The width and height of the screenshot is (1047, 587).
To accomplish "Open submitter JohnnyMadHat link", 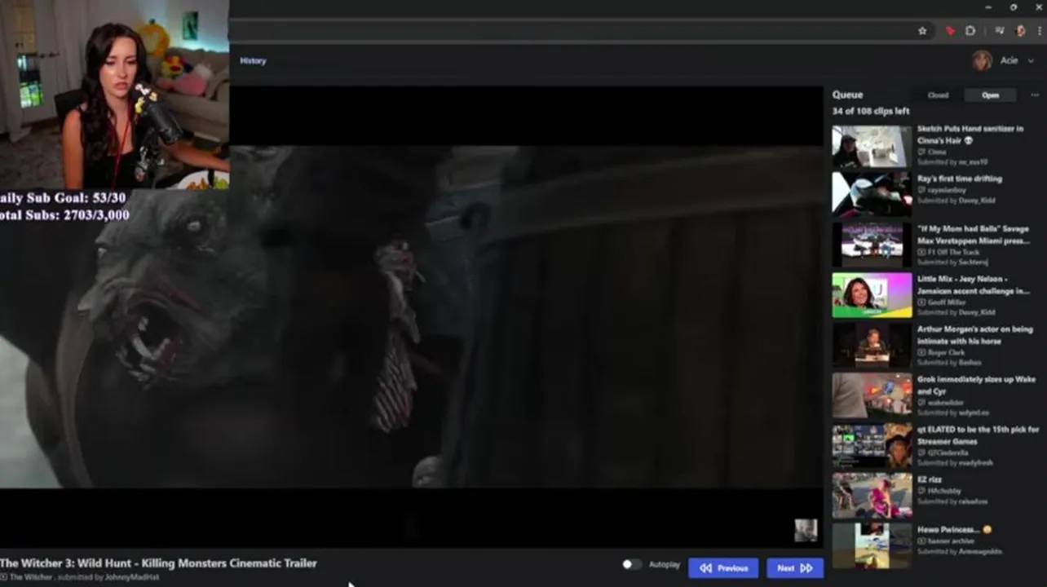I will [132, 577].
